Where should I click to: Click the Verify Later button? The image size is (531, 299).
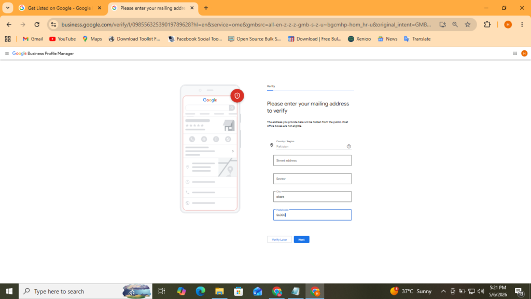(x=280, y=239)
